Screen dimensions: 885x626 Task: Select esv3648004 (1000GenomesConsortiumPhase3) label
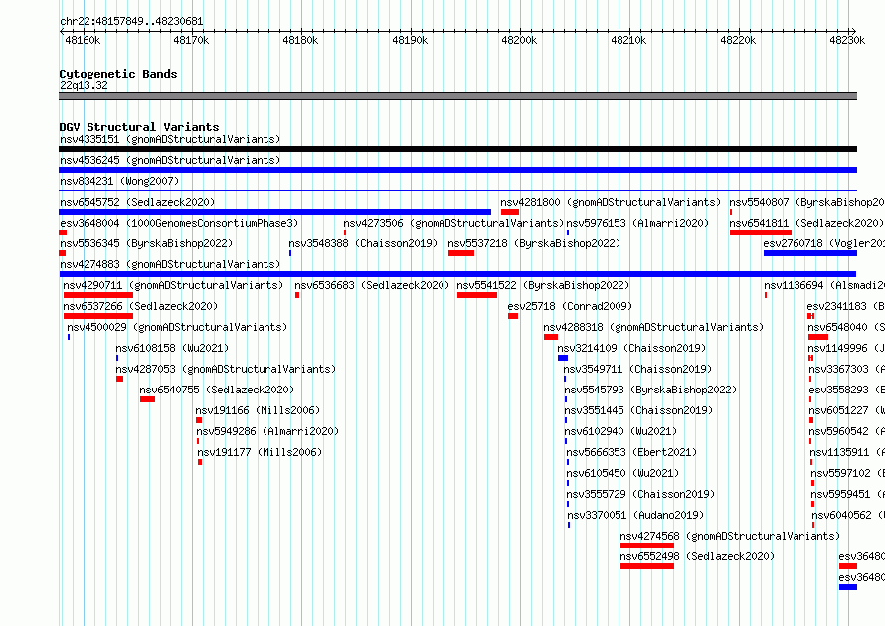[179, 223]
